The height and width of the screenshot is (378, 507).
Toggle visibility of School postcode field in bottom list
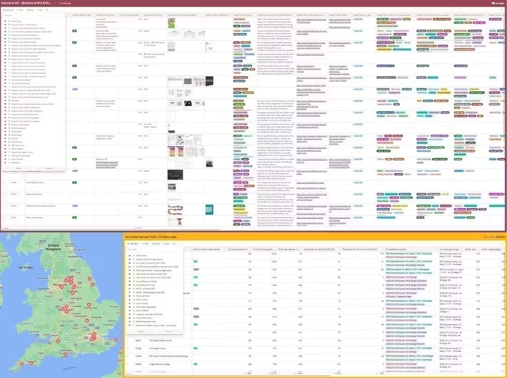pyautogui.click(x=130, y=296)
